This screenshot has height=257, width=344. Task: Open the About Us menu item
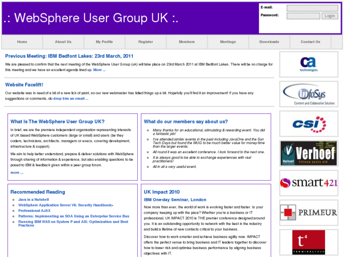tap(63, 42)
